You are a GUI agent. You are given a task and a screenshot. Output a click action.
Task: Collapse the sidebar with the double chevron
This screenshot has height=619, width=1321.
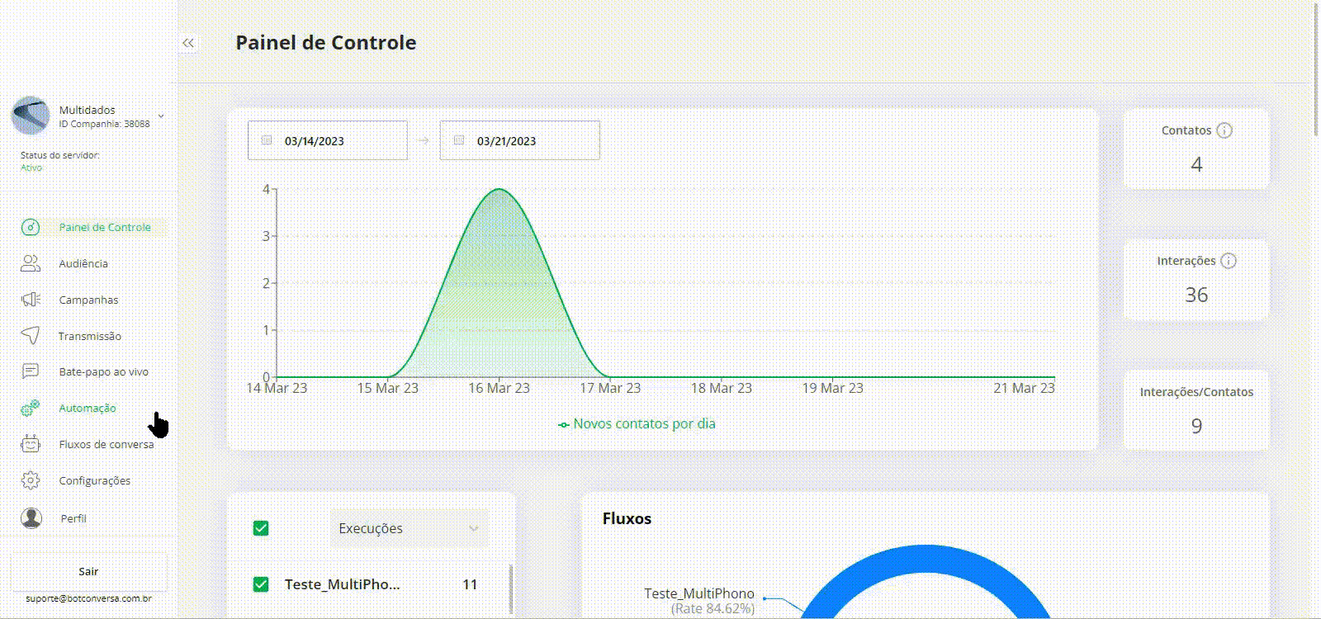[x=188, y=43]
